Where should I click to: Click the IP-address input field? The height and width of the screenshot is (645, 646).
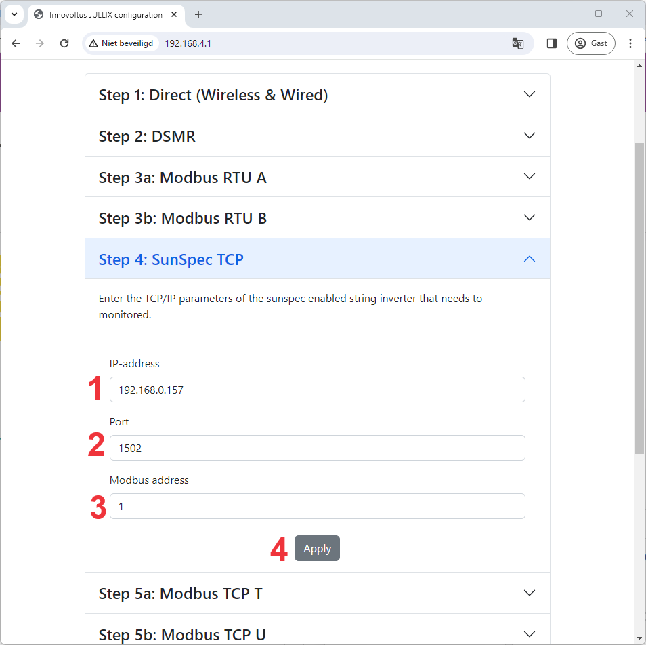click(317, 390)
